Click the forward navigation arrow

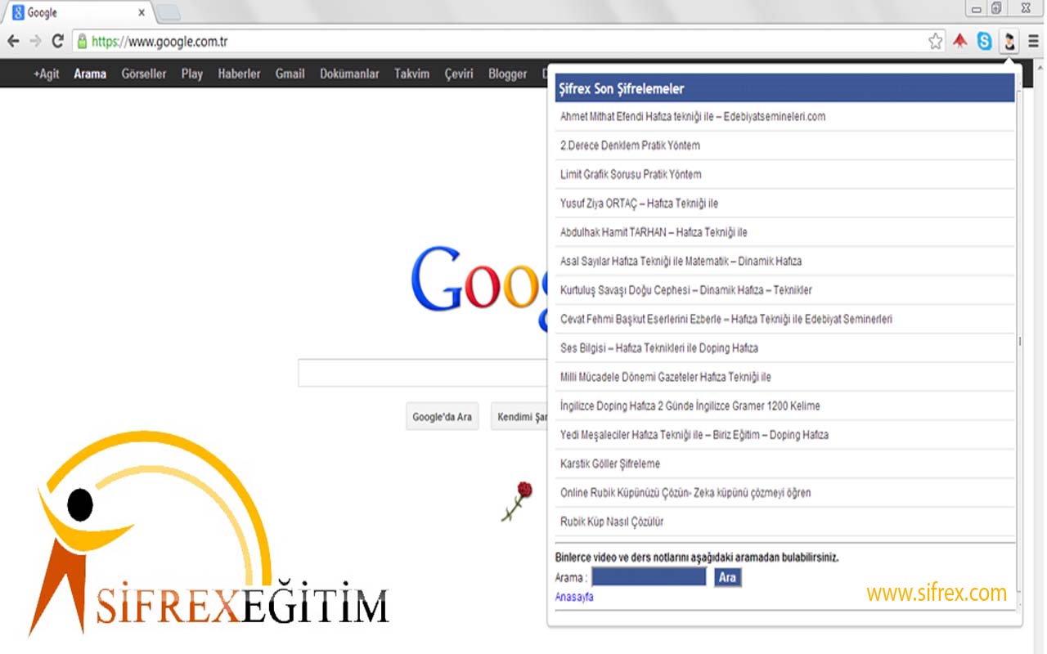click(x=35, y=42)
